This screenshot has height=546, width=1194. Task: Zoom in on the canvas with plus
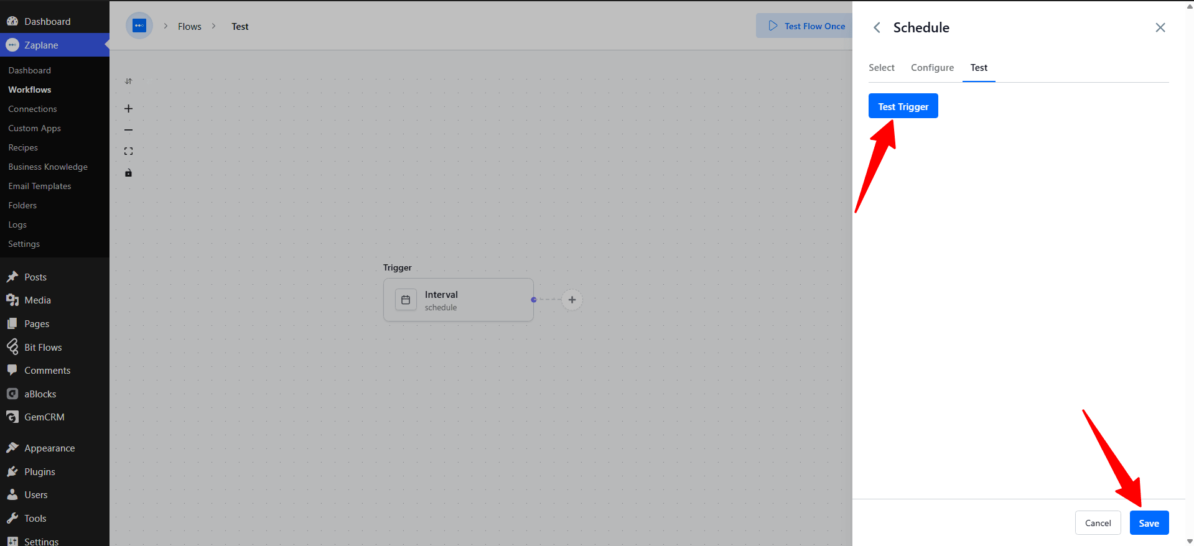[128, 109]
